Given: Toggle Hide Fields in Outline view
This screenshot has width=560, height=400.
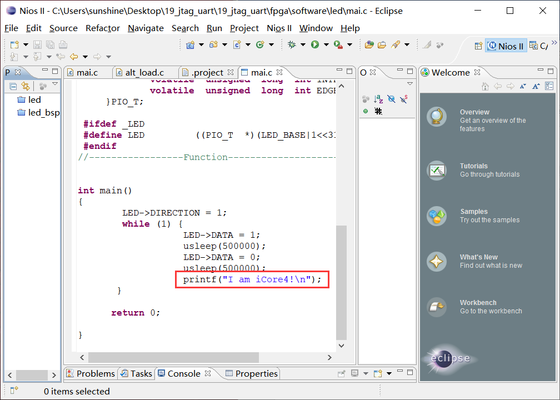Looking at the screenshot, I should point(391,99).
